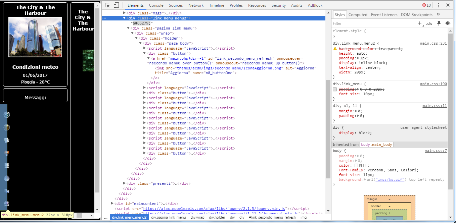
Task: Click the two-computers network icon in page sidebar
Action: (6, 191)
